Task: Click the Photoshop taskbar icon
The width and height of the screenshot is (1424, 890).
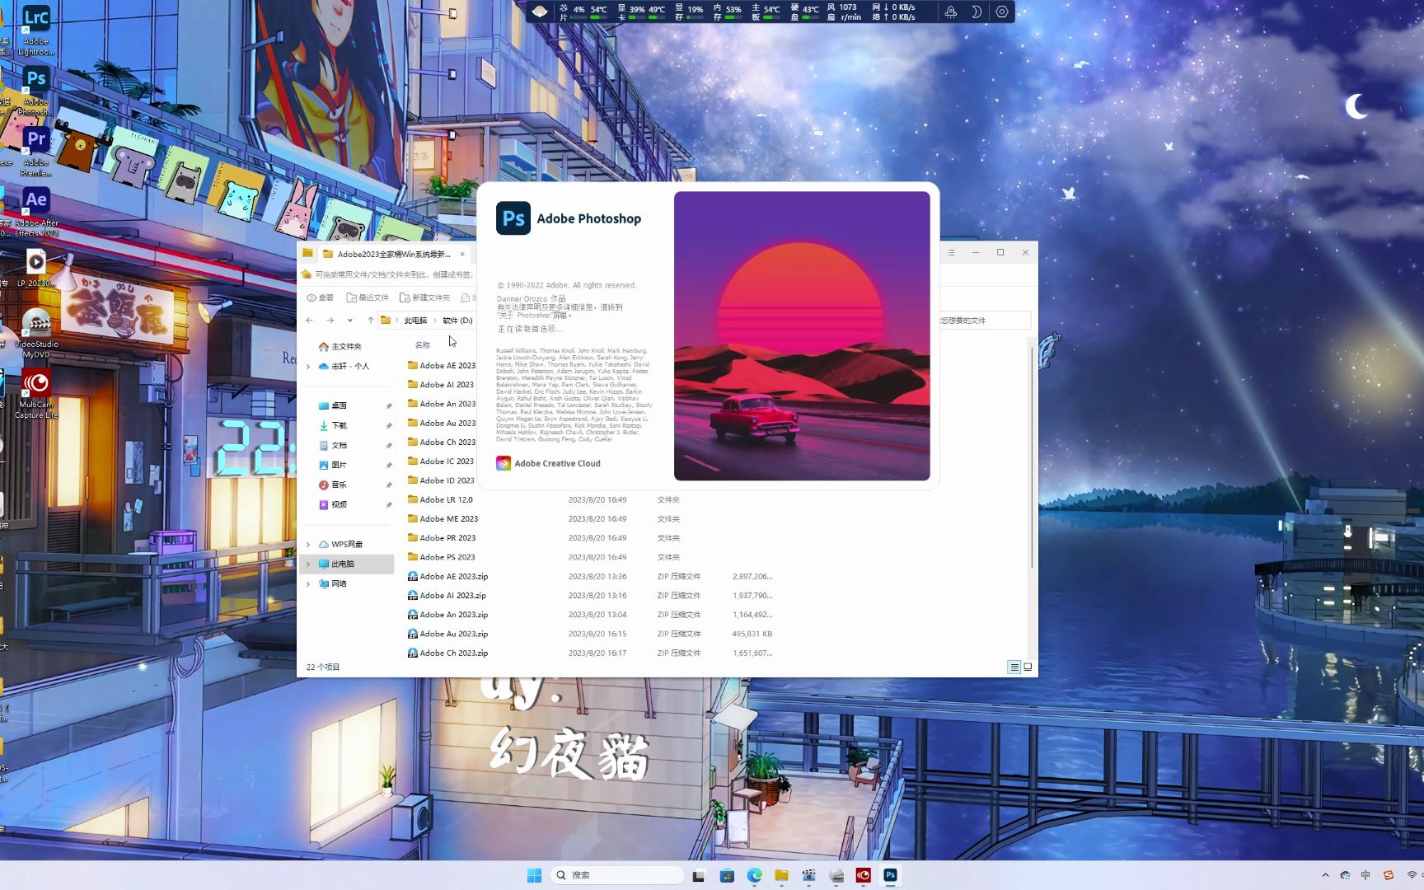Action: click(890, 875)
